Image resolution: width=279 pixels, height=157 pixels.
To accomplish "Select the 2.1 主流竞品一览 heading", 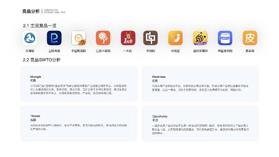I will tap(40, 26).
